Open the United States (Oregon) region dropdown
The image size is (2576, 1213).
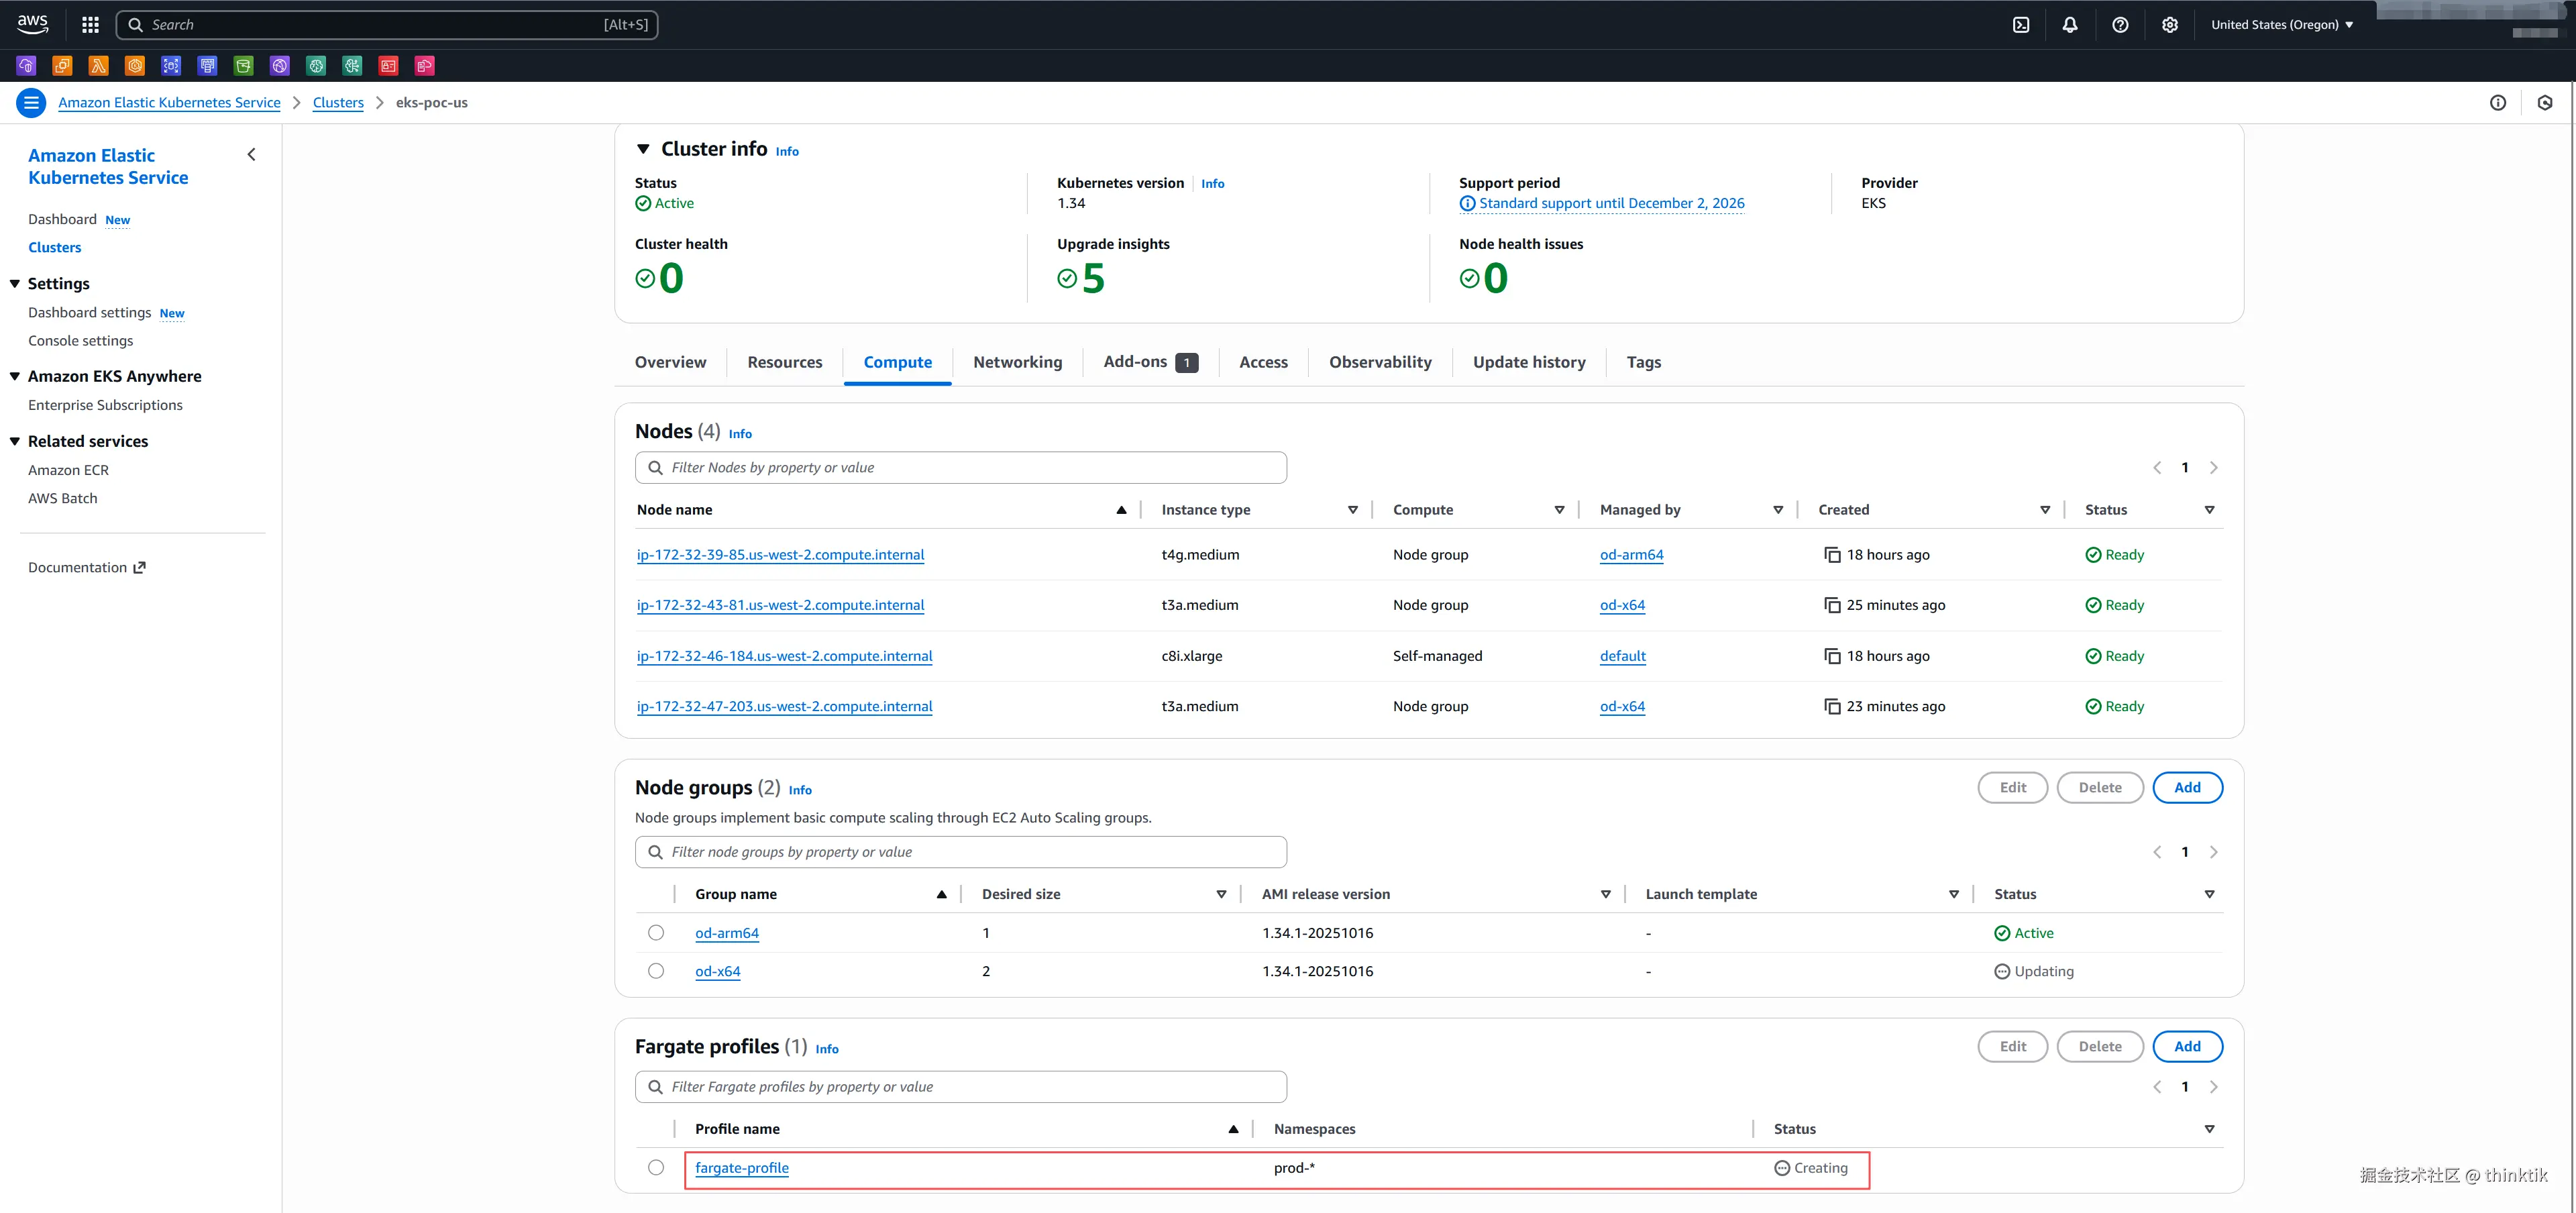click(2281, 25)
